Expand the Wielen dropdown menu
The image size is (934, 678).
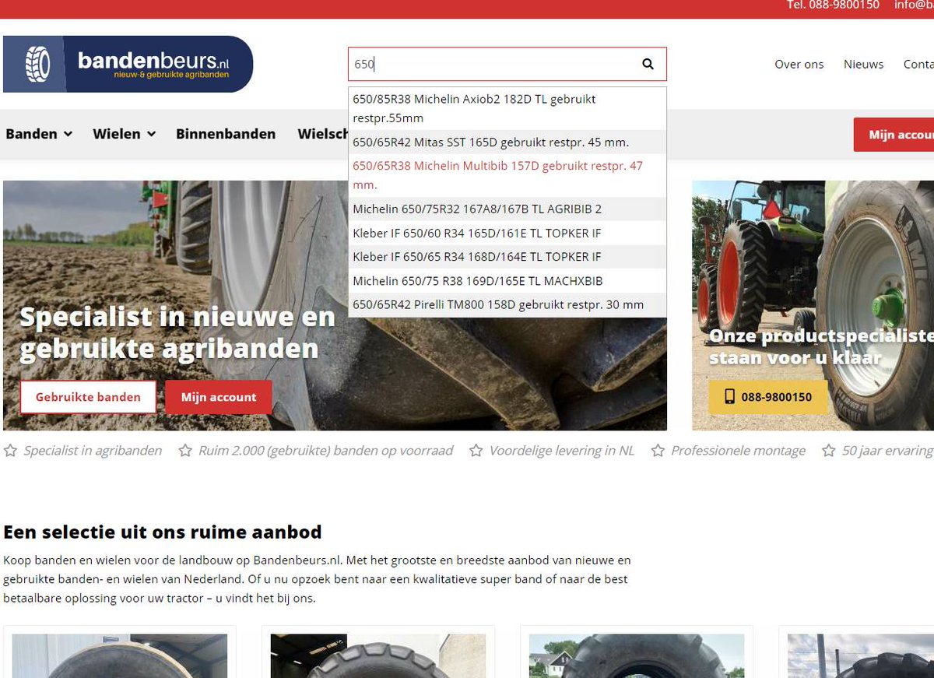[125, 134]
